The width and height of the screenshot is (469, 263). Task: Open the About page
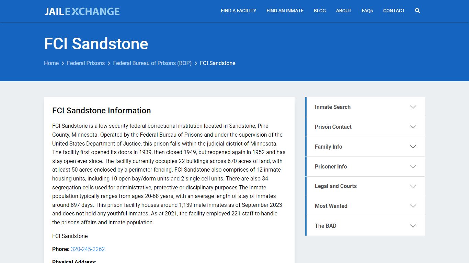pos(344,11)
